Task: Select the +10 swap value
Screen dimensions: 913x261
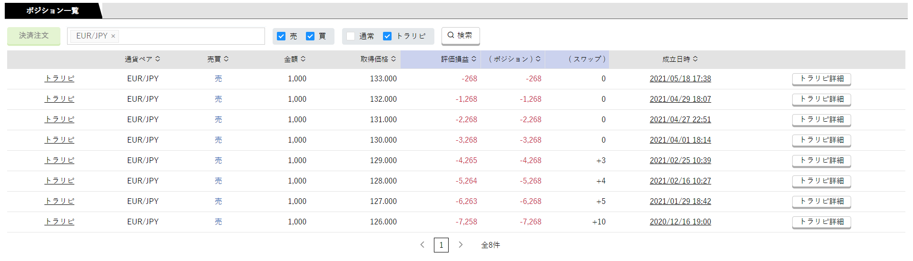Action: (599, 222)
